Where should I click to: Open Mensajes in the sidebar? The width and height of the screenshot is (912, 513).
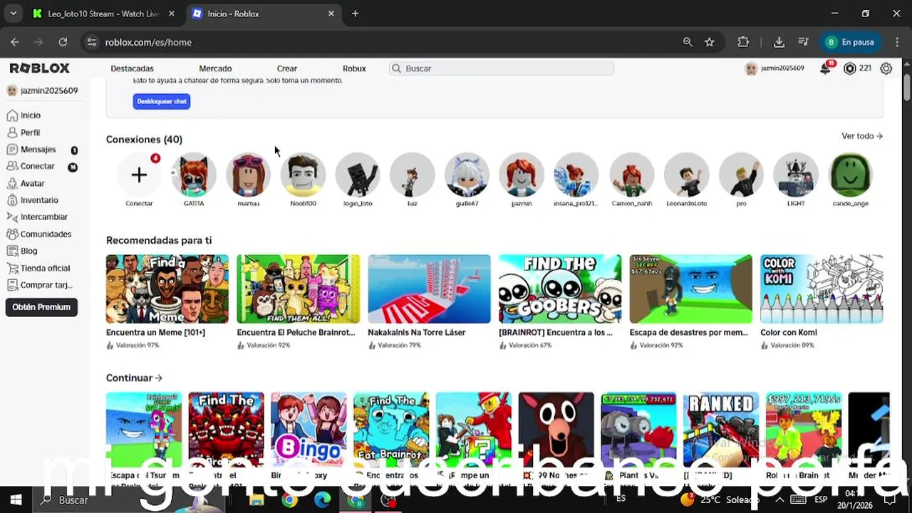click(31, 150)
